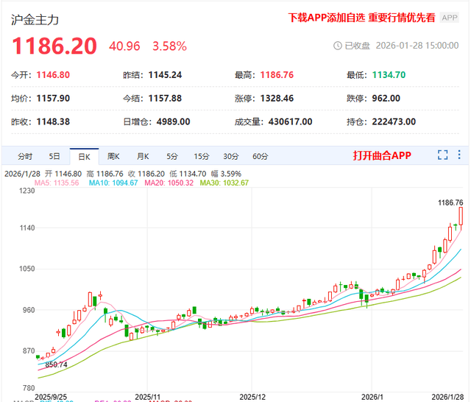Click the 均价 value 1157.90

pos(53,98)
